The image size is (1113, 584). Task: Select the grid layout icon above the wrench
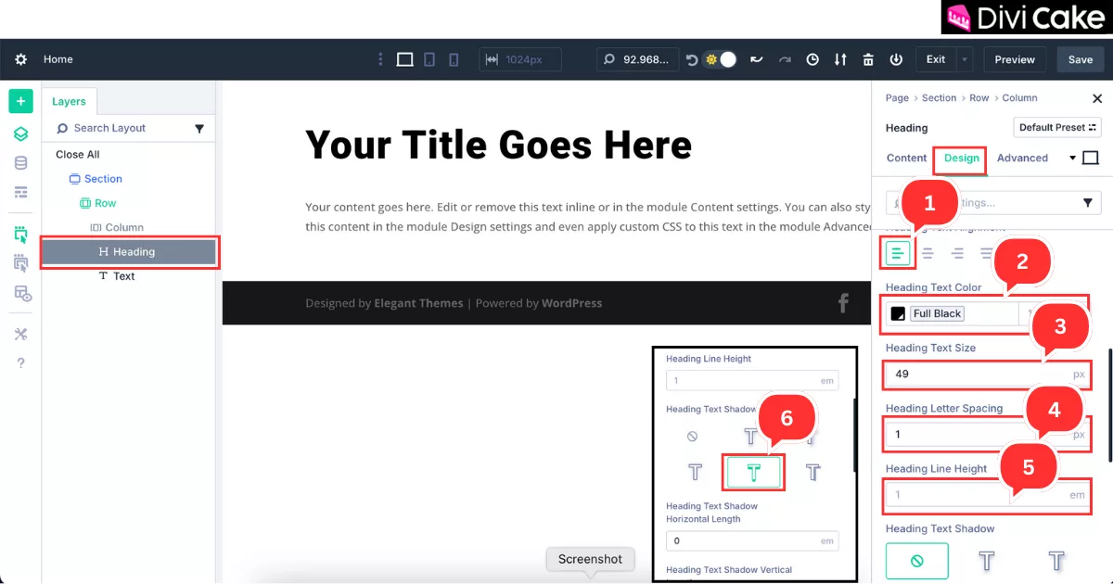tap(22, 293)
